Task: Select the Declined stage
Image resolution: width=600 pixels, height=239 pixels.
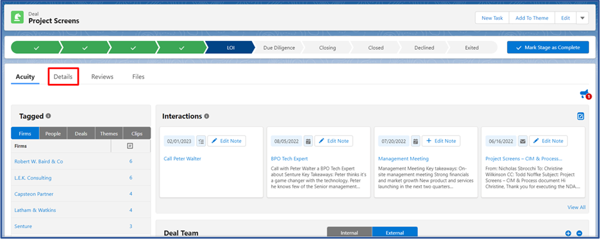Action: click(x=424, y=48)
